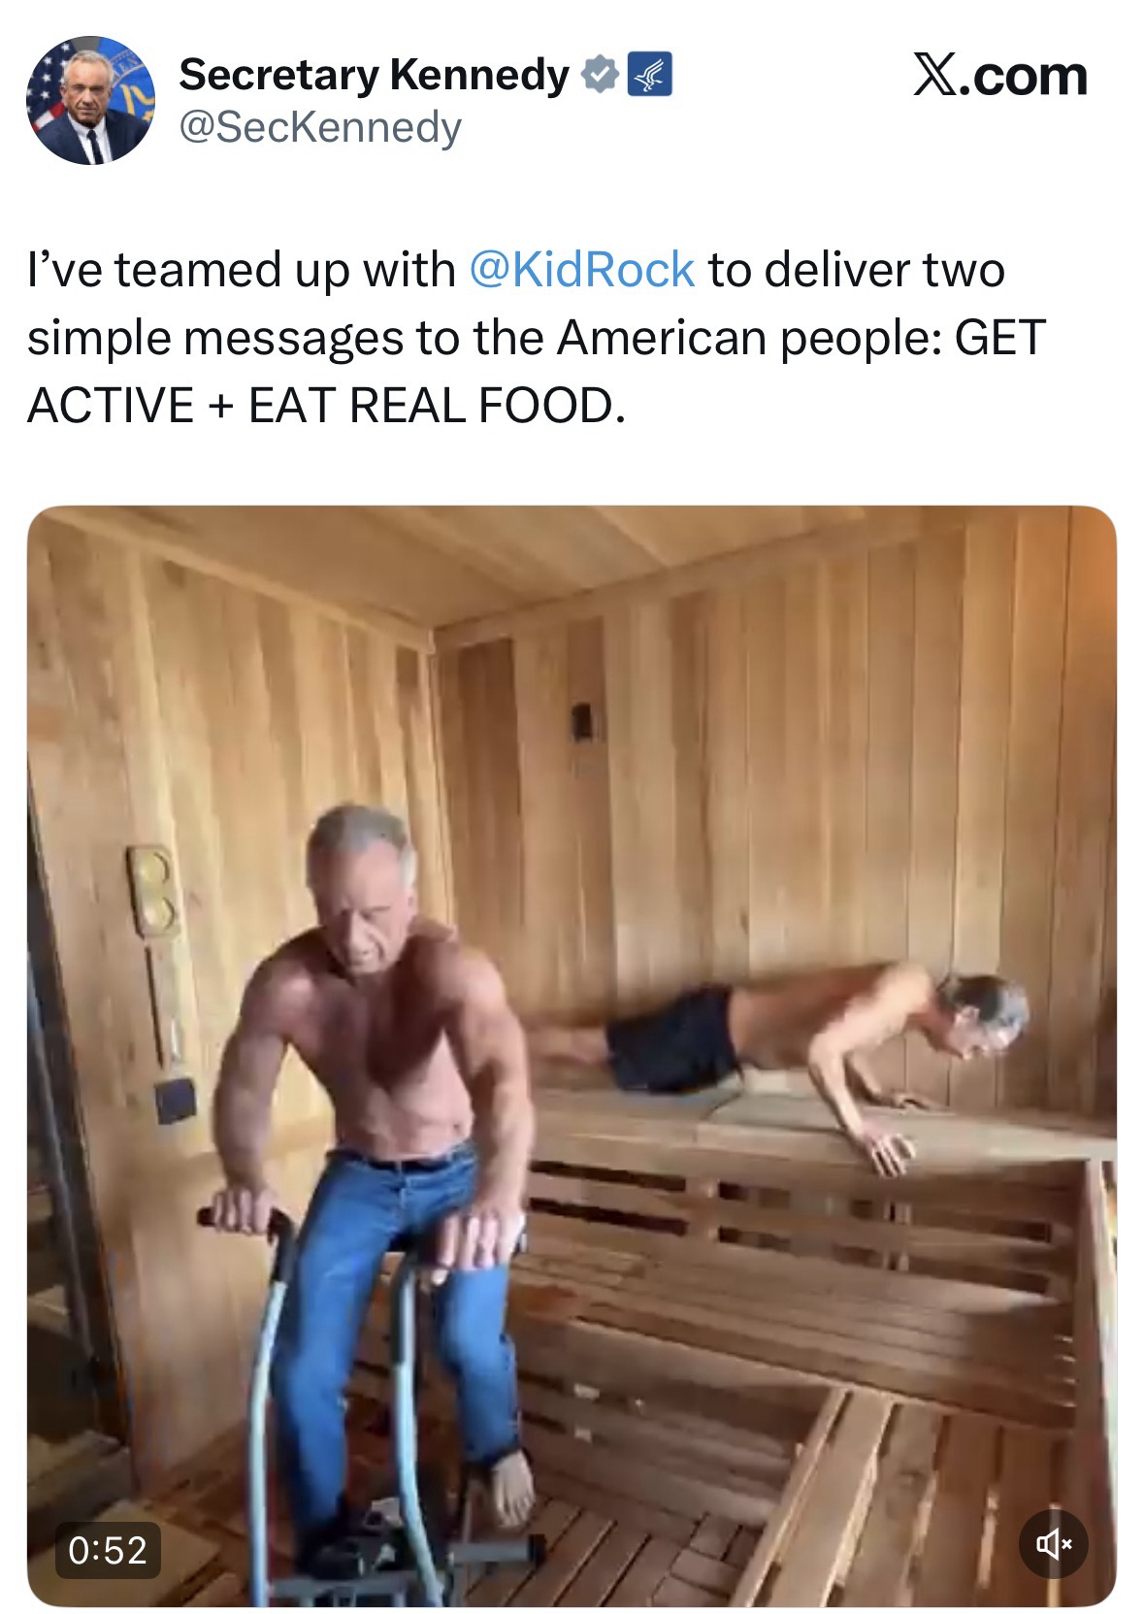Follow the @KidRock mention link
The width and height of the screenshot is (1144, 1614).
(581, 269)
